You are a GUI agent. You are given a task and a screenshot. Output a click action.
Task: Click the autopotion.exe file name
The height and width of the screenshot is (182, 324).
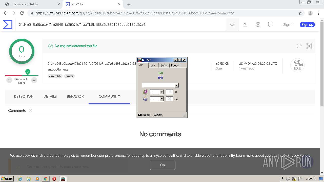pyautogui.click(x=58, y=70)
